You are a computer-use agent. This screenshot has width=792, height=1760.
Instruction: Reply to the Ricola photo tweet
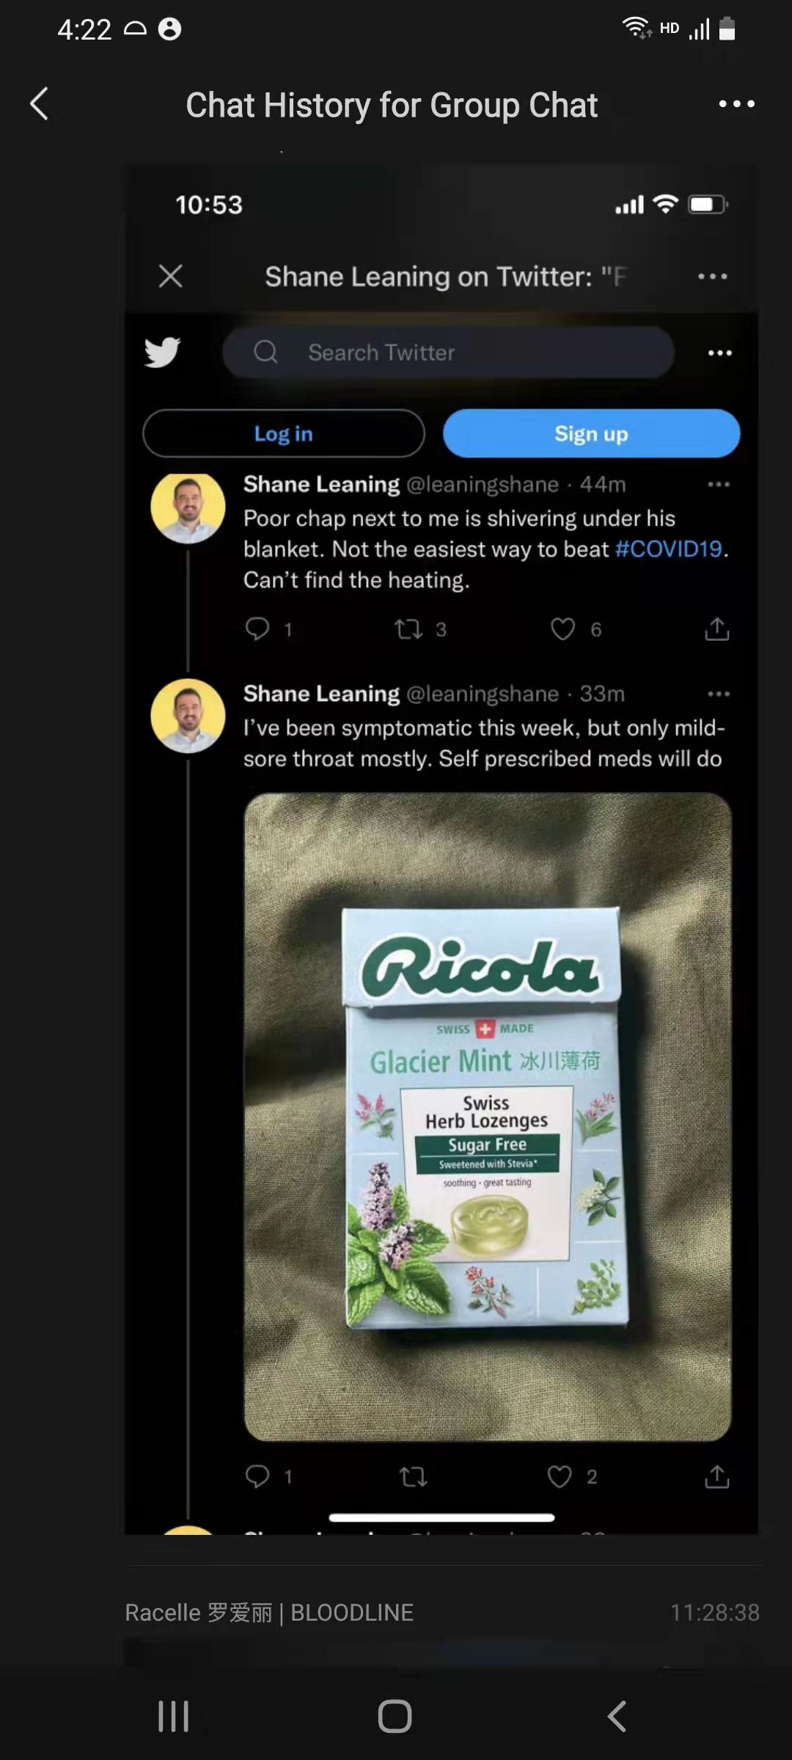click(257, 1476)
